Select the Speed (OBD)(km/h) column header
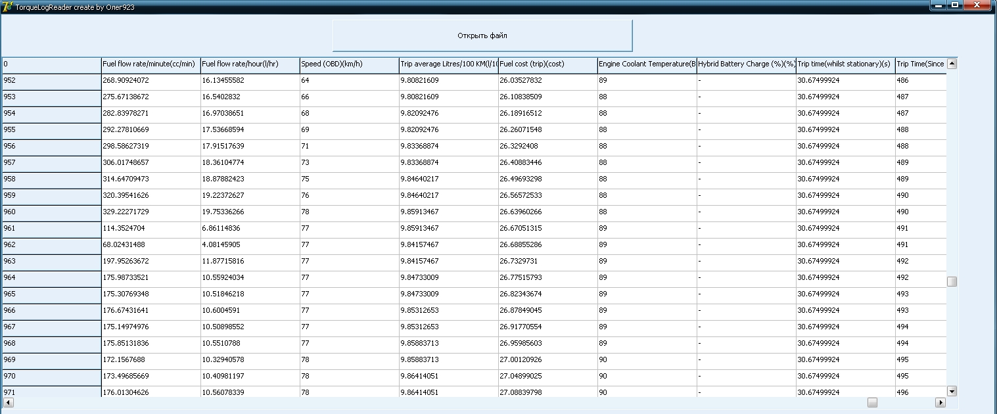Viewport: 997px width, 414px height. point(348,64)
